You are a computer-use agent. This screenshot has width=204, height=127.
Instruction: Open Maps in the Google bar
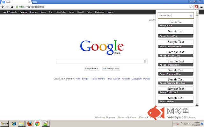tap(43, 12)
